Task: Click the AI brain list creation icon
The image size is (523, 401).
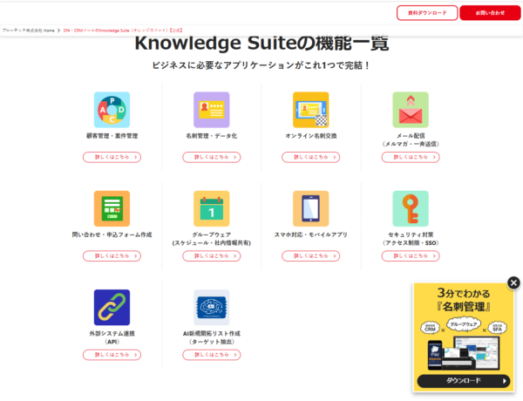Action: [x=212, y=307]
